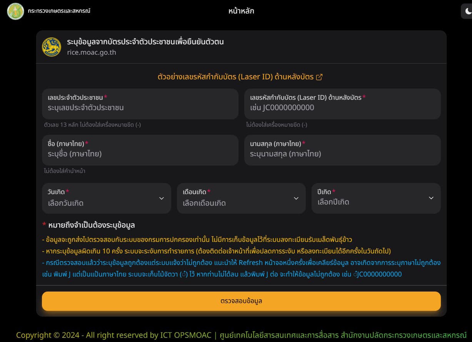472x342 pixels.
Task: Click the Ministry of Agriculture logo
Action: pos(15,11)
